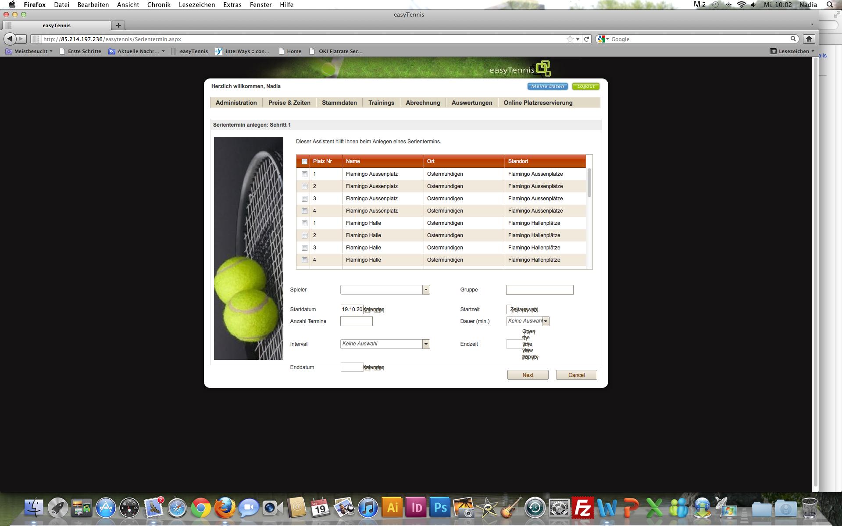Screen dimensions: 842x526
Task: Open Photoshop from the dock
Action: click(440, 508)
